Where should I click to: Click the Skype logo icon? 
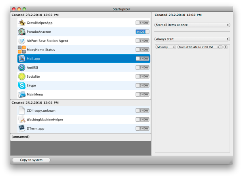[22, 85]
